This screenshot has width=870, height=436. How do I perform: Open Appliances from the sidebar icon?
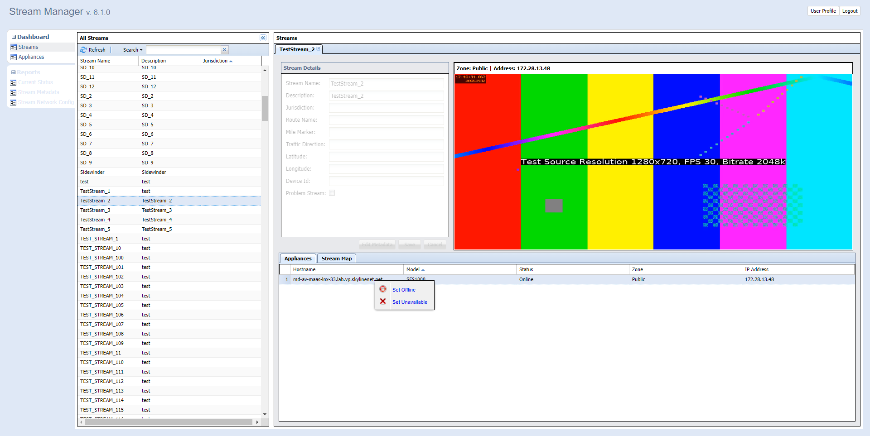[13, 57]
